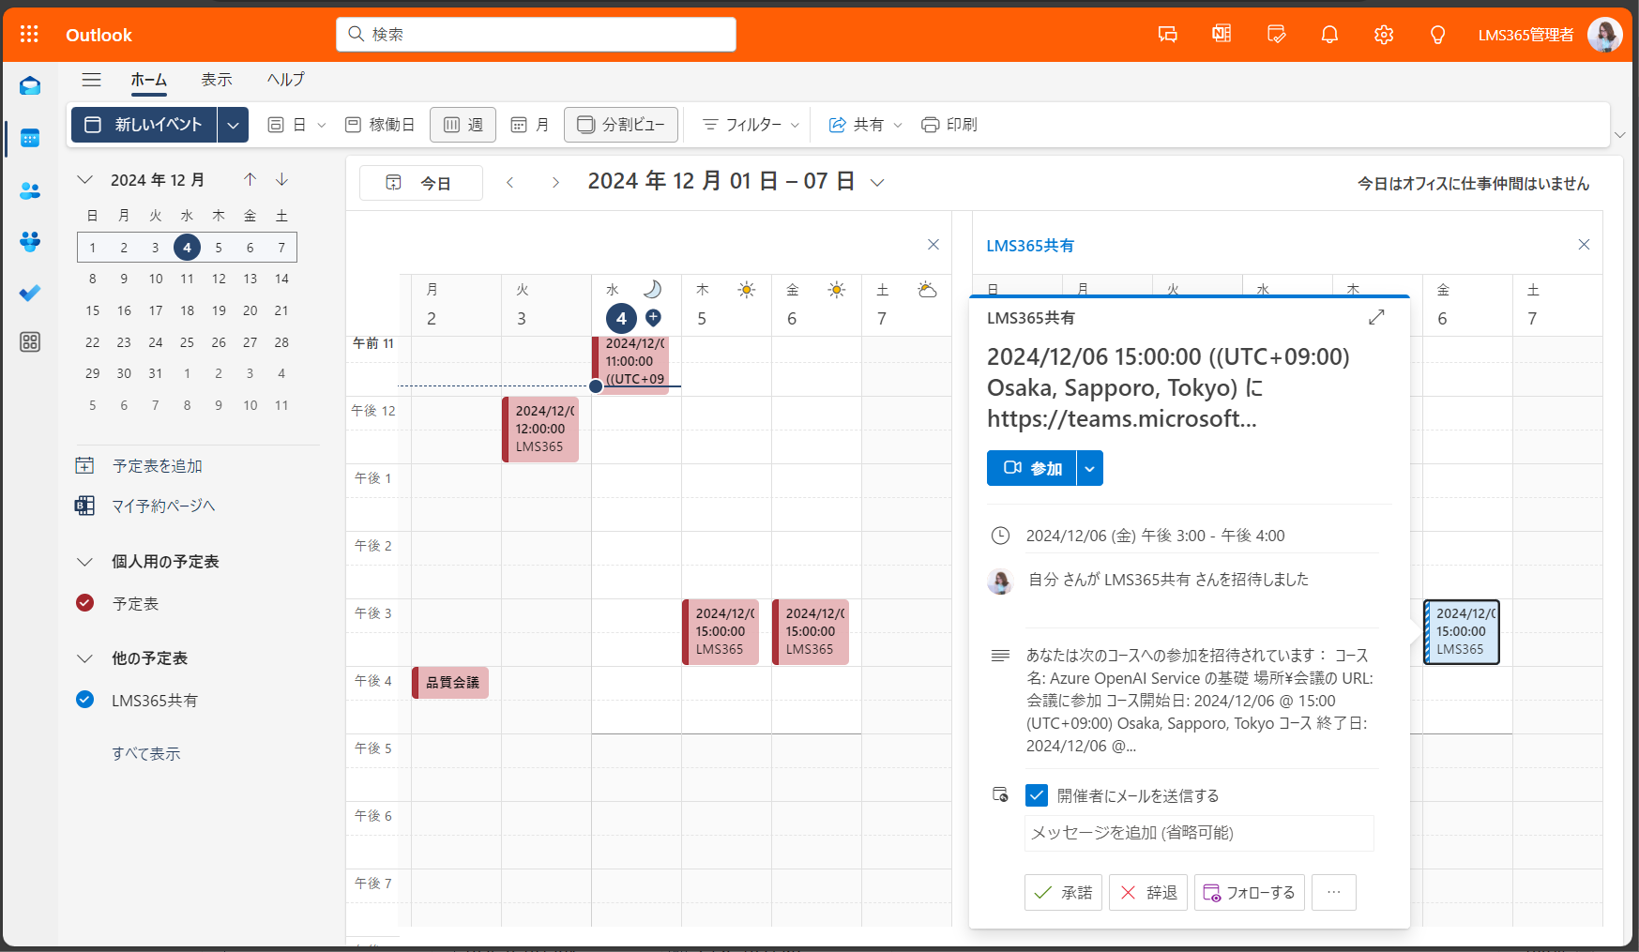The image size is (1639, 952).
Task: Accept the invitation with 承諾
Action: coord(1063,893)
